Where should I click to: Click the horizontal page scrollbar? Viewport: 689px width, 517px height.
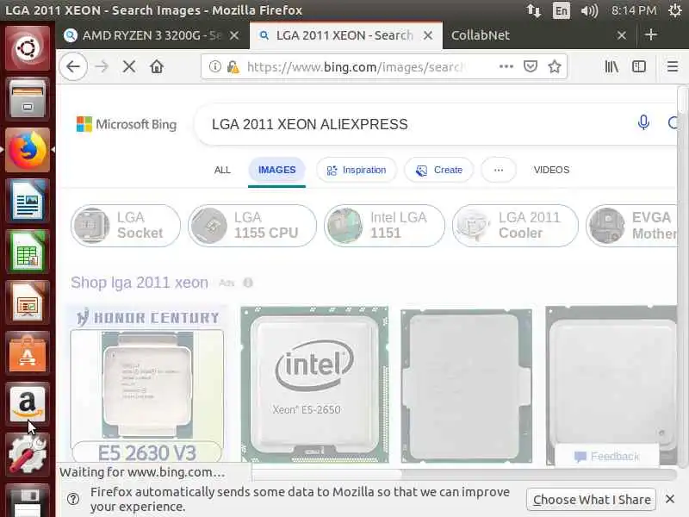tap(327, 475)
